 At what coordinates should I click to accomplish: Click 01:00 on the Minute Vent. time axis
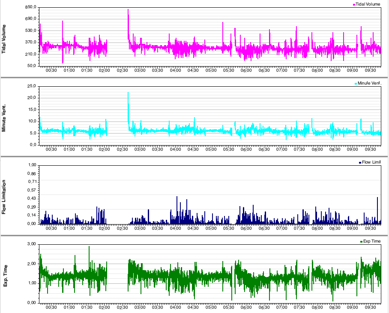coord(69,149)
